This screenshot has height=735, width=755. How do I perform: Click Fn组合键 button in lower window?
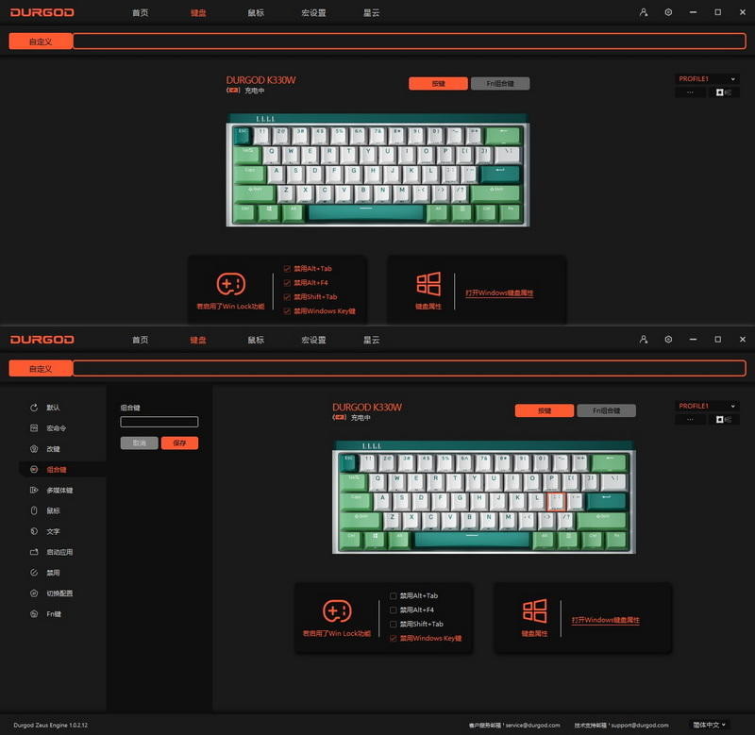pos(606,410)
